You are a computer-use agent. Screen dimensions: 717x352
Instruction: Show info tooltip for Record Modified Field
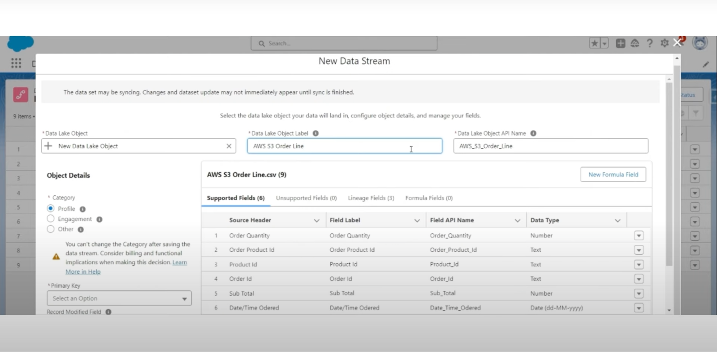[108, 312]
